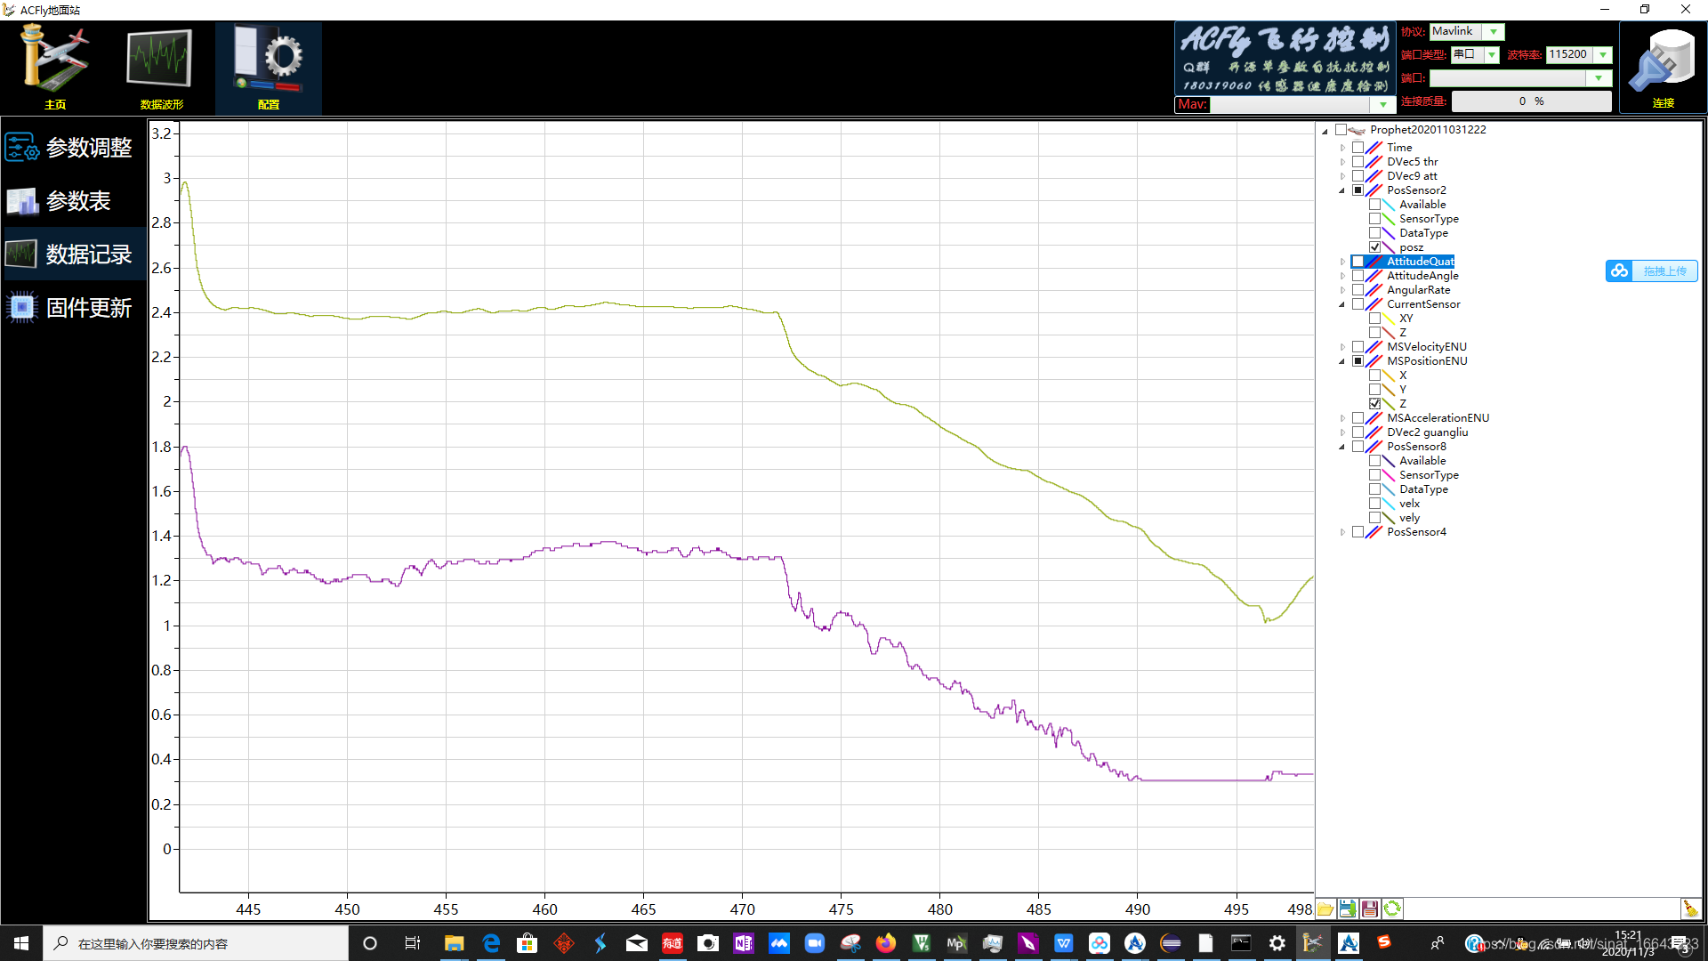Click the blue cloud upload button
Screen dimensions: 1708x961
[1651, 271]
